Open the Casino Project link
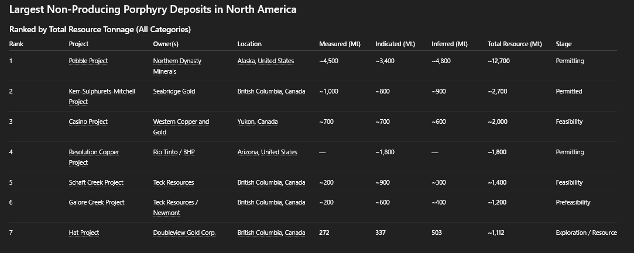 88,122
